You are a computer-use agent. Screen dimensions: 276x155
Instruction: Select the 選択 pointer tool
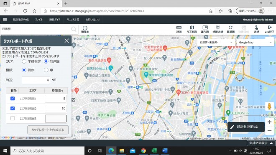(x=256, y=29)
